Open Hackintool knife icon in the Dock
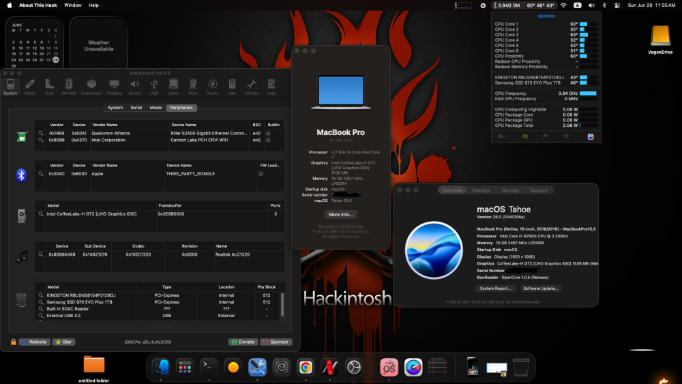Screen dimensions: 682x384 click(329, 367)
